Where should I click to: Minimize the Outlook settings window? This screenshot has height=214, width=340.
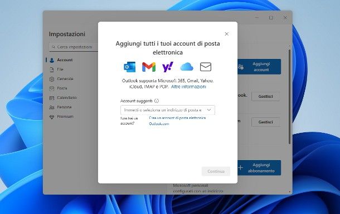click(x=257, y=18)
